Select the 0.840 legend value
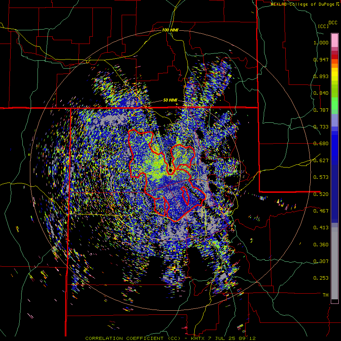Image resolution: width=341 pixels, height=341 pixels. (x=321, y=93)
